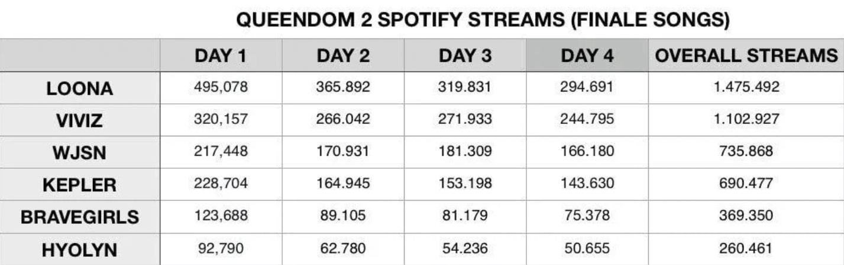Click BRAVEGIRLS overall cell 369.350
The image size is (844, 265).
pos(746,216)
